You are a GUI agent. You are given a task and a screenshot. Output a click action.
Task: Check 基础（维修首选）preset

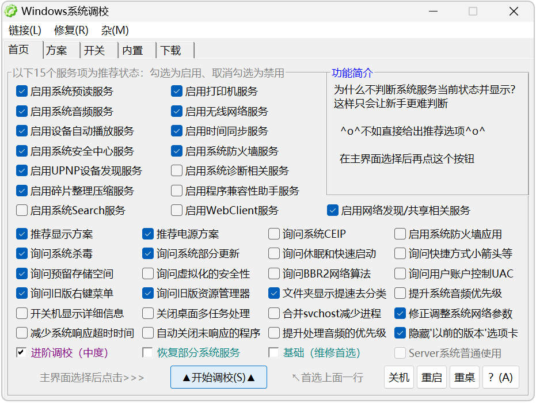pos(273,352)
